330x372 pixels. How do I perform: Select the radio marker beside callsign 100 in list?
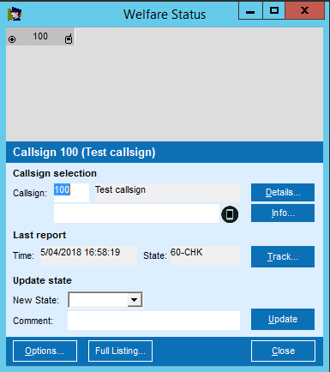click(x=12, y=39)
